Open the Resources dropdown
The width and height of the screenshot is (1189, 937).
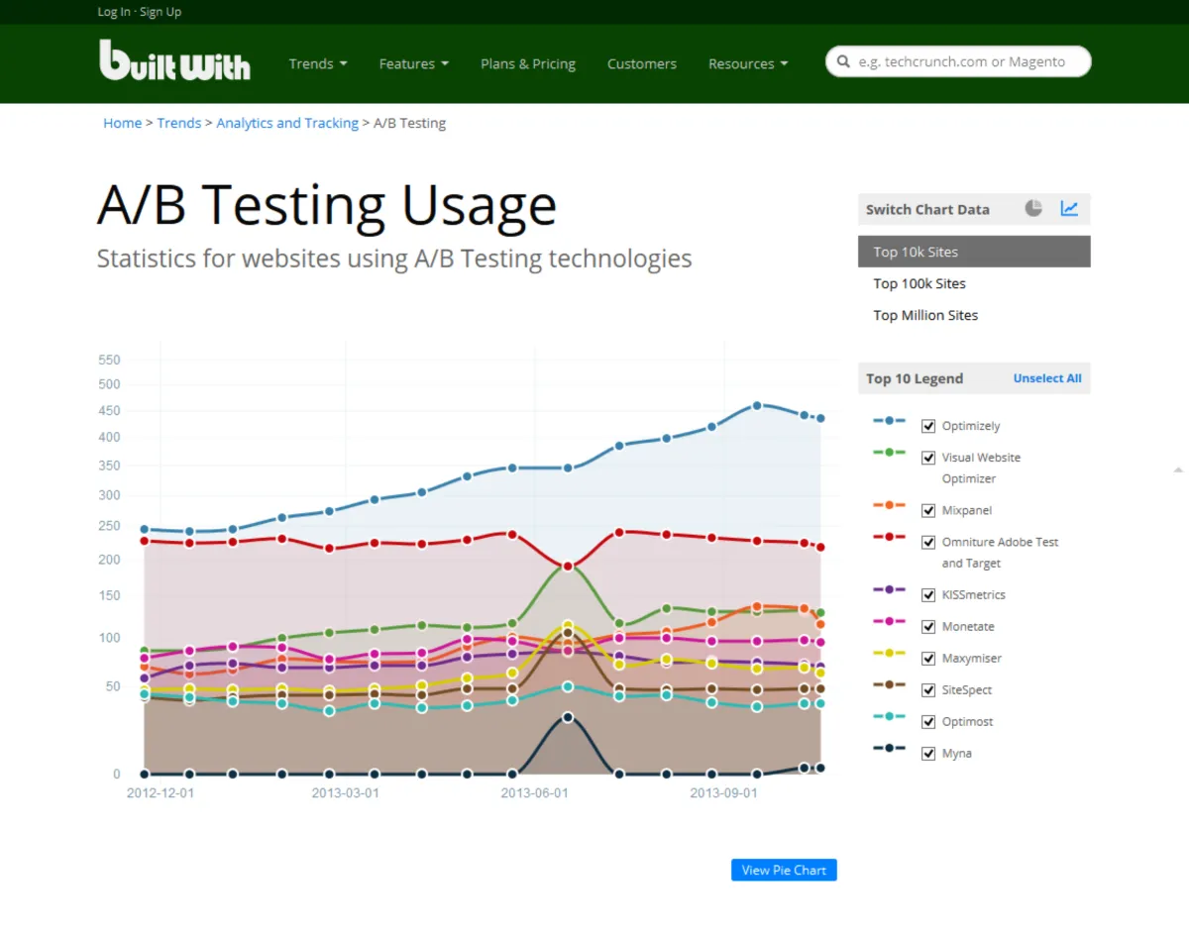pos(748,63)
